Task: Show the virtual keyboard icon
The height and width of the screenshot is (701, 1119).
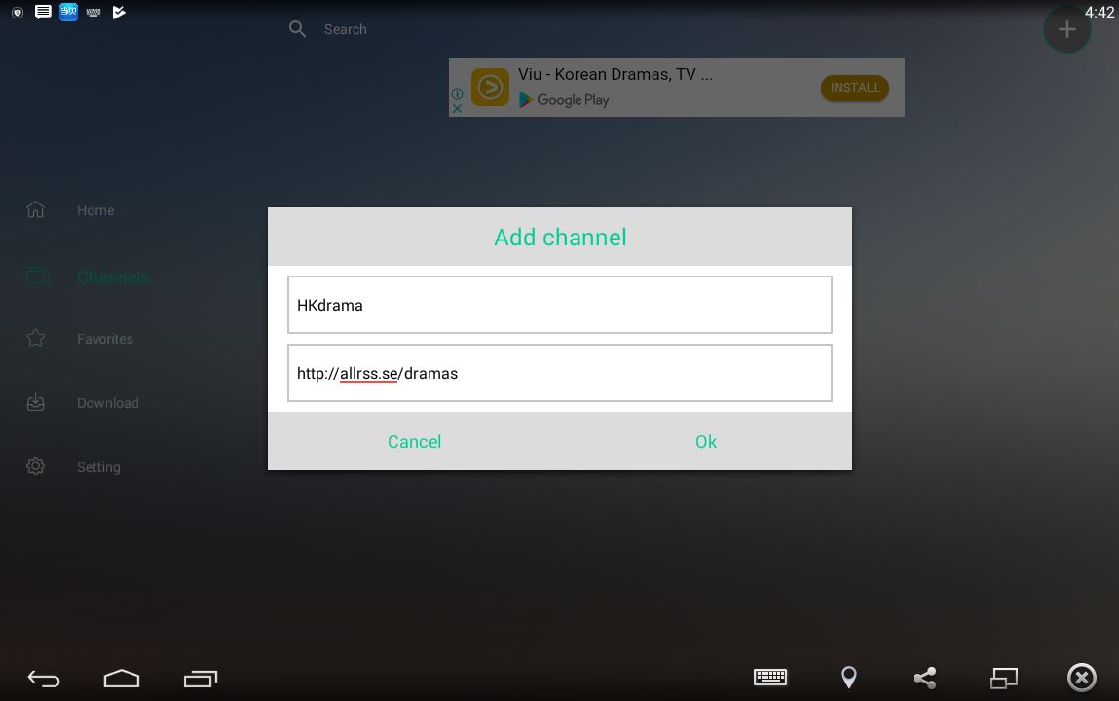Action: (770, 678)
